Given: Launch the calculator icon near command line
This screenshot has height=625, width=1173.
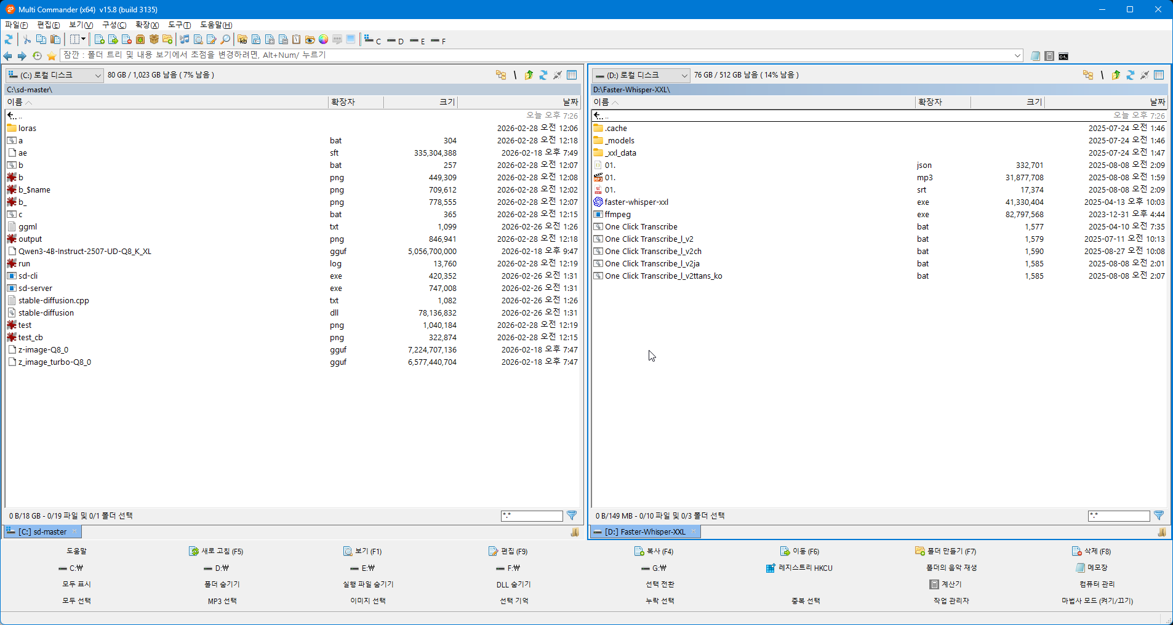Looking at the screenshot, I should [1049, 56].
